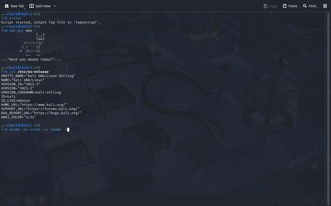Click the ID=kali line
Viewport: 331px width, 206px height.
8,97
